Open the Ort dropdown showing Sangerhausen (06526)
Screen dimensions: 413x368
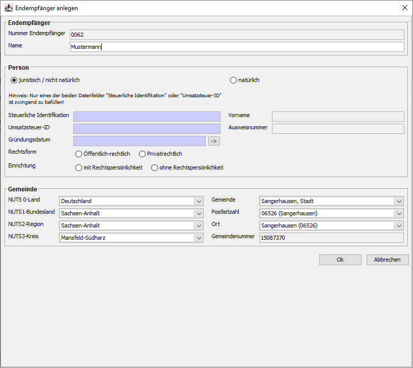(x=332, y=225)
